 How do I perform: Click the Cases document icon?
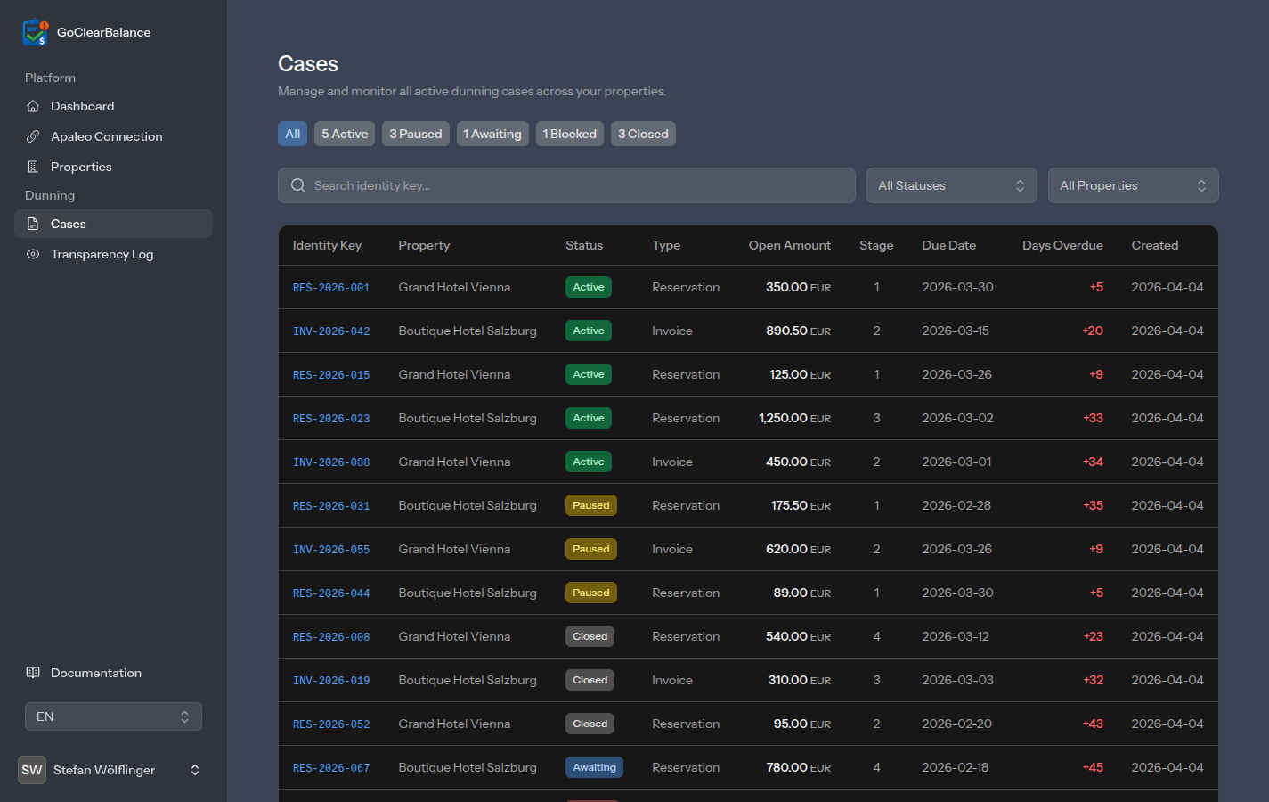click(33, 224)
